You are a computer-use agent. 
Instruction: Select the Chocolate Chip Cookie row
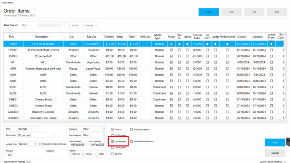[143, 118]
